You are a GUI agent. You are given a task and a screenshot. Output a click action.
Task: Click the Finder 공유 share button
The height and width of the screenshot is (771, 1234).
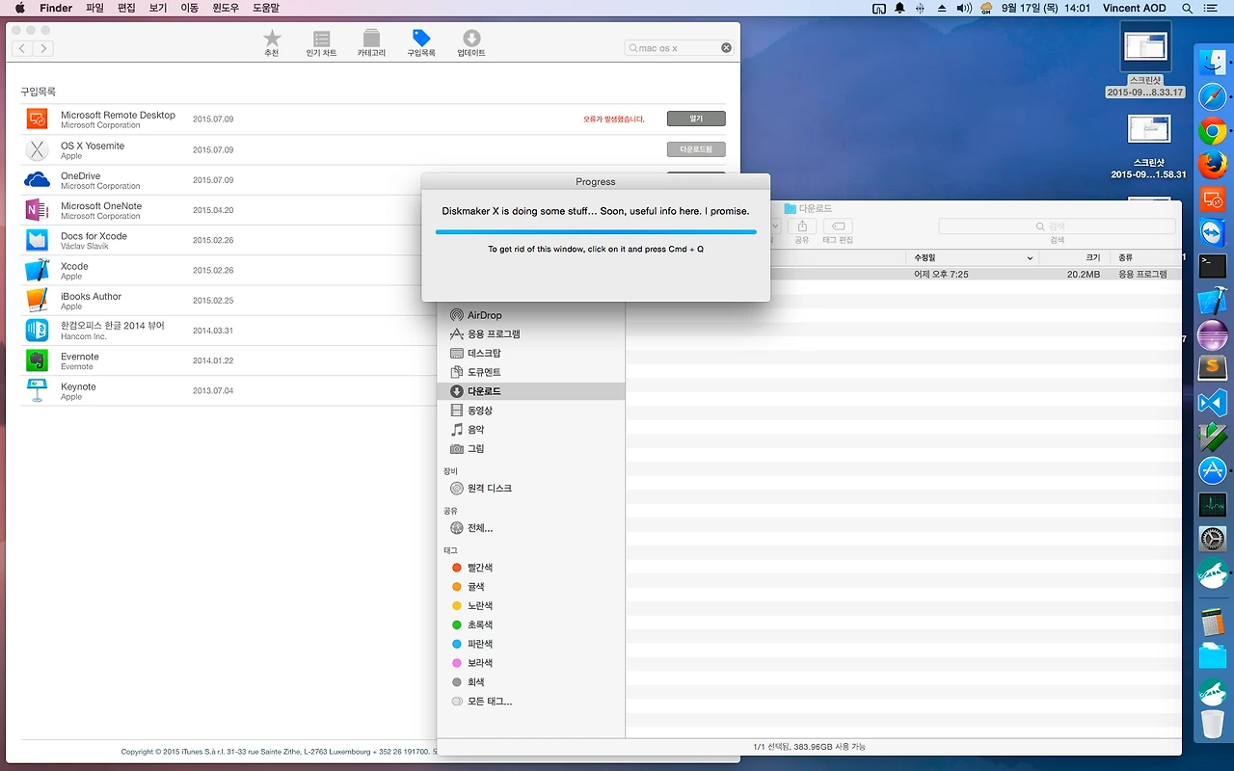pyautogui.click(x=802, y=226)
